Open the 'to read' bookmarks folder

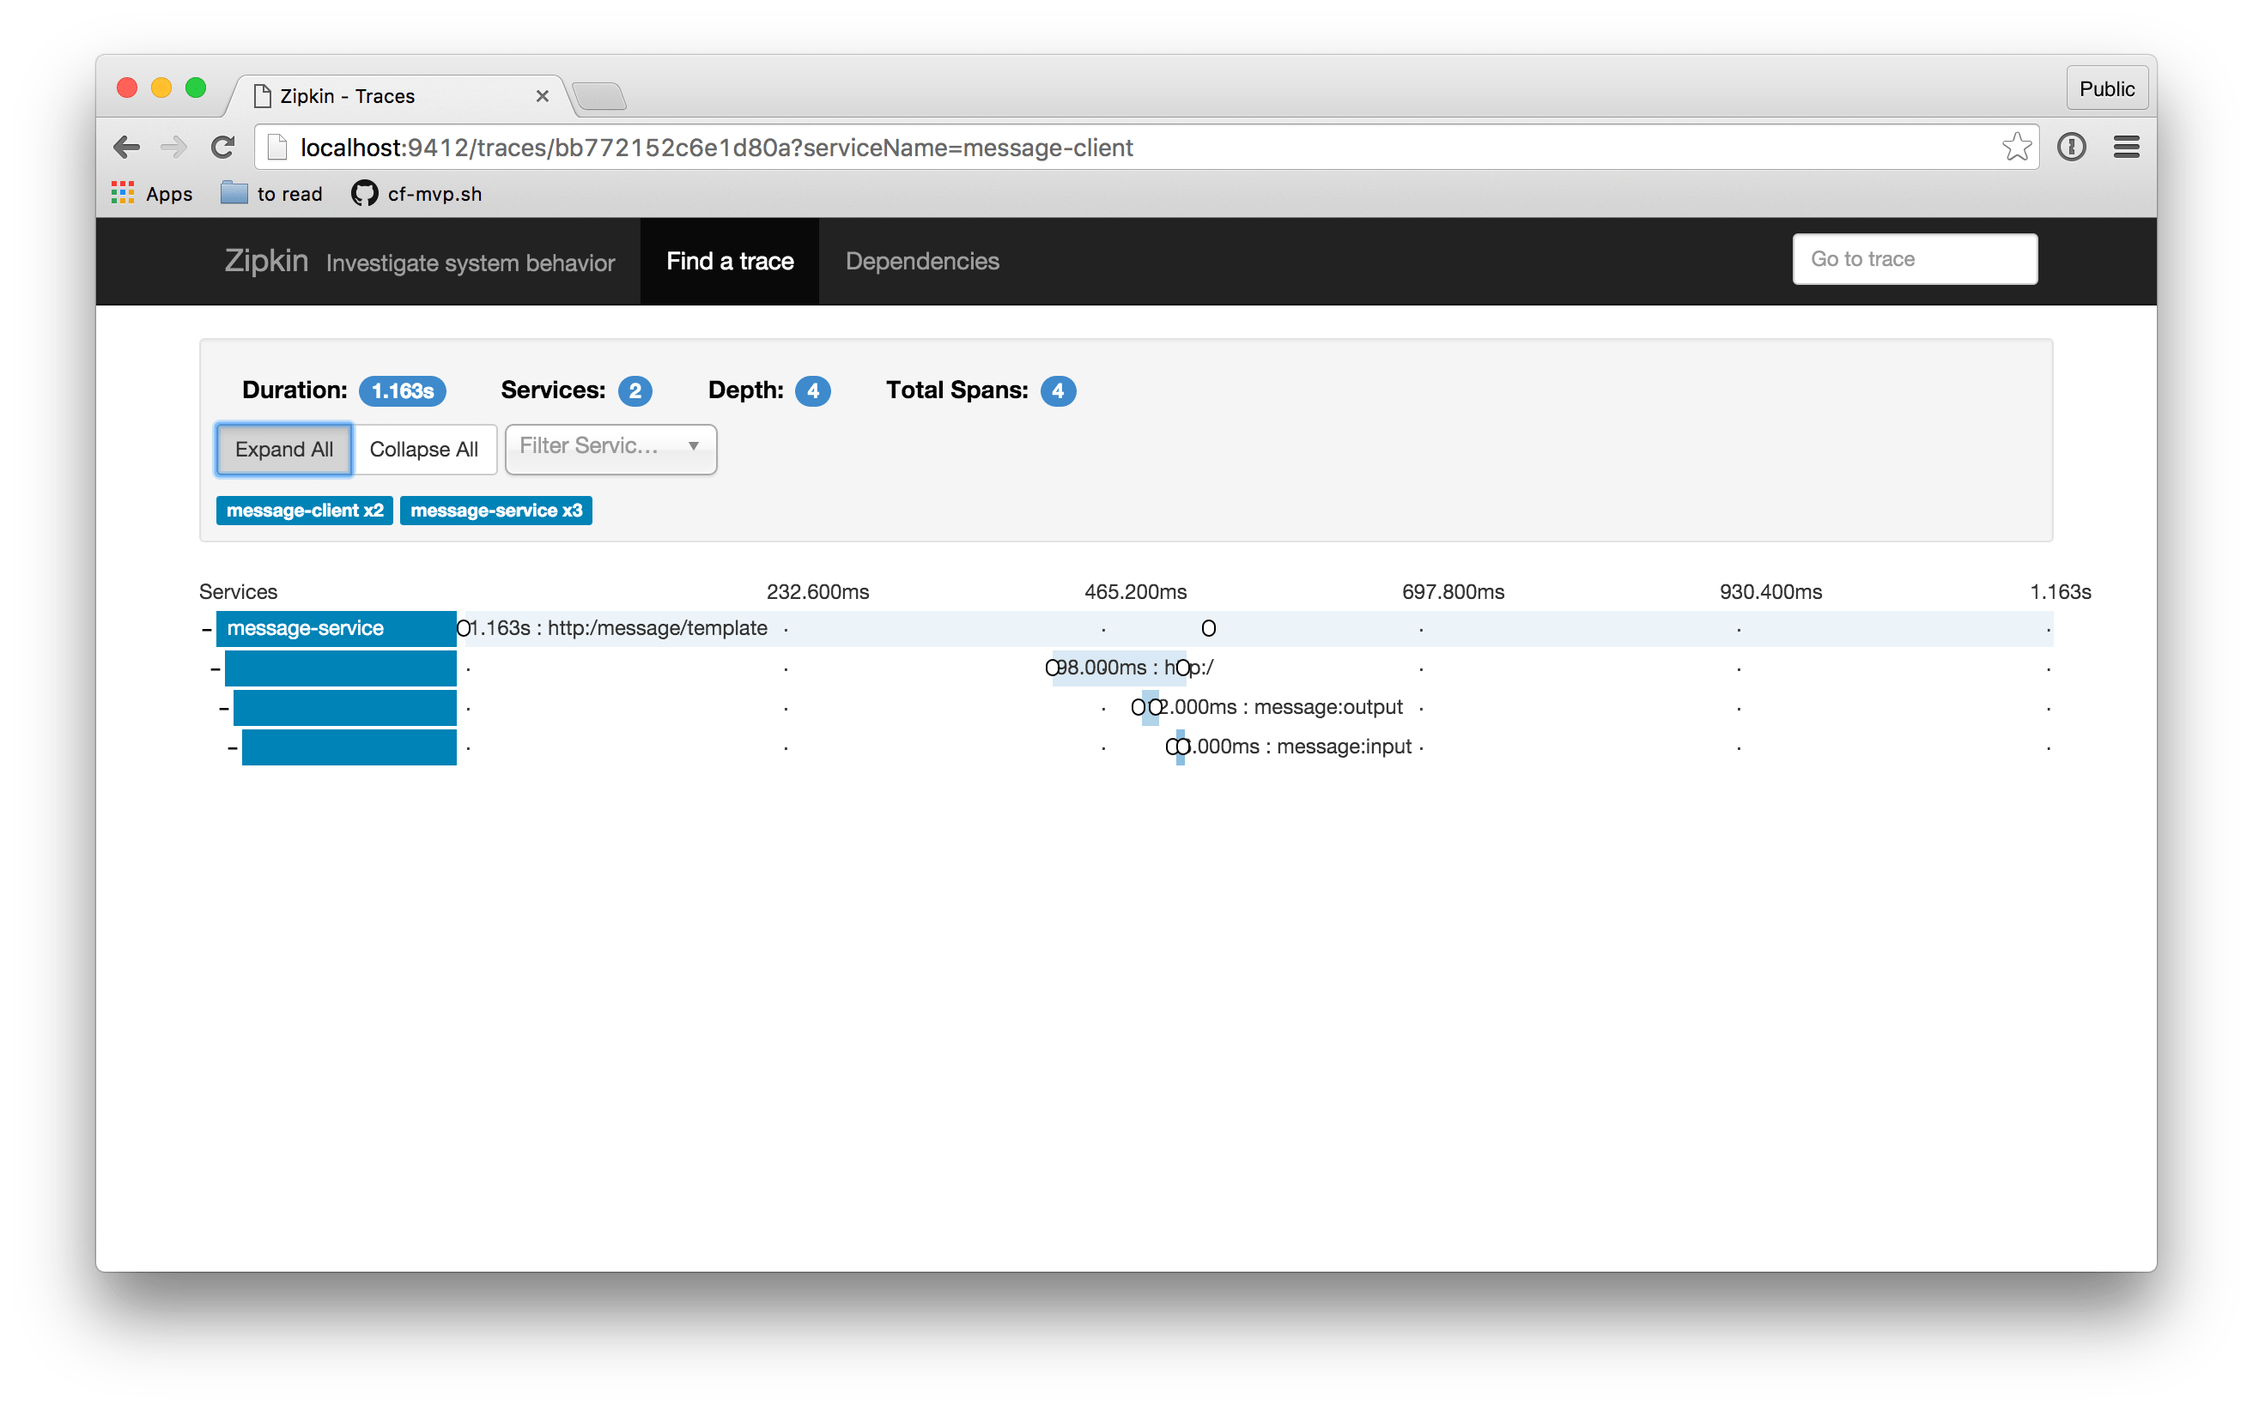pyautogui.click(x=270, y=193)
